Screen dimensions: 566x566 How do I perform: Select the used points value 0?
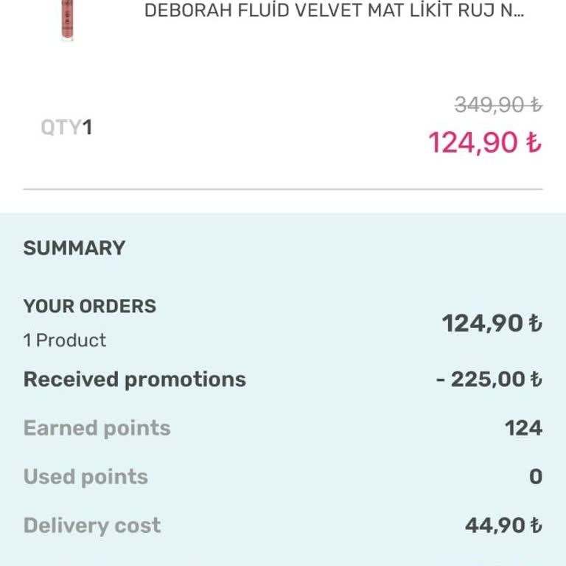pyautogui.click(x=536, y=477)
